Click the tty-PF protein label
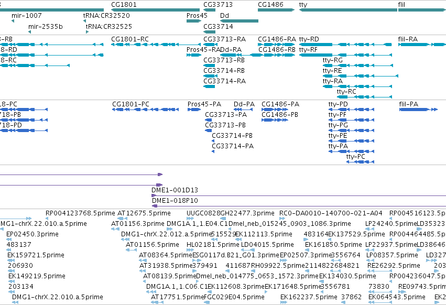The image size is (446, 305). pos(338,115)
